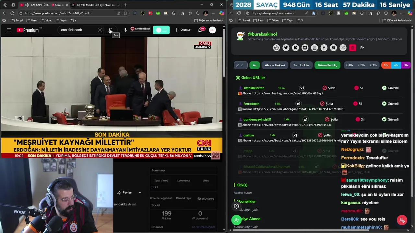Open the Facebook icon in urlninja profile
The height and width of the screenshot is (233, 415).
point(324,48)
